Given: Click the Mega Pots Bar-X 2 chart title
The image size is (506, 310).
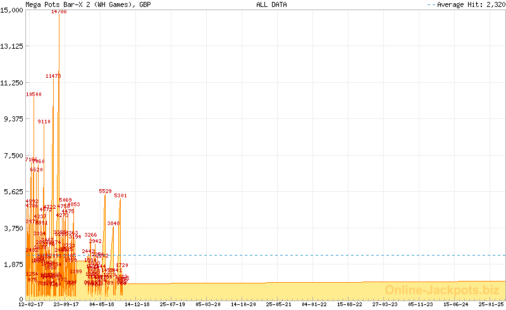Looking at the screenshot, I should pos(88,4).
